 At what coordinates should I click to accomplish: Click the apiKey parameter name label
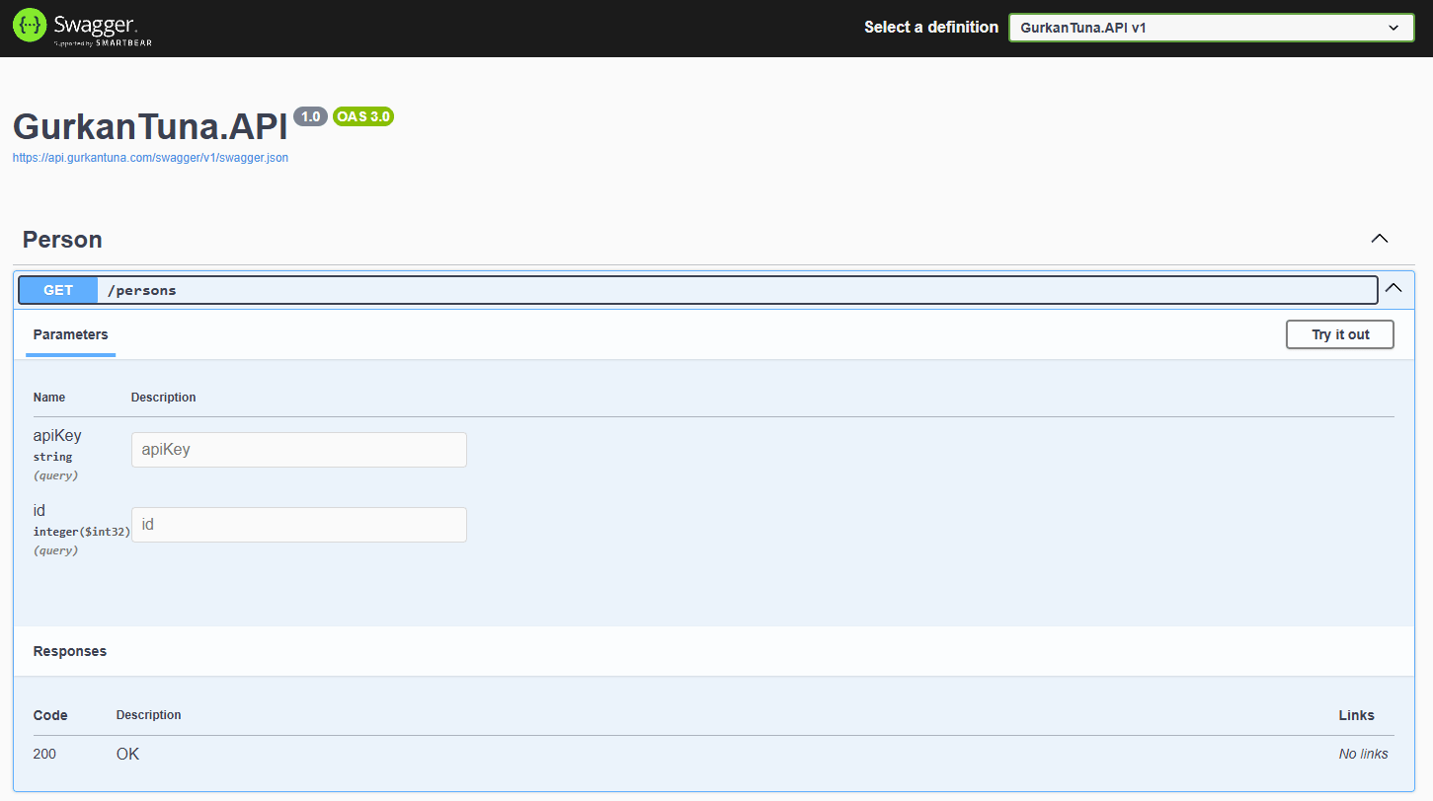[x=57, y=435]
